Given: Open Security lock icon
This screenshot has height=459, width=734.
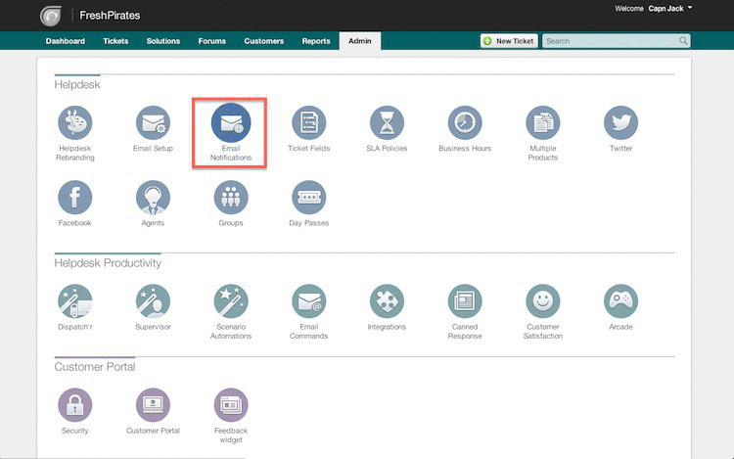Looking at the screenshot, I should [75, 405].
